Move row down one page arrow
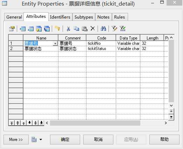Image resolution: width=183 pixels, height=149 pixels. pyautogui.click(x=35, y=123)
